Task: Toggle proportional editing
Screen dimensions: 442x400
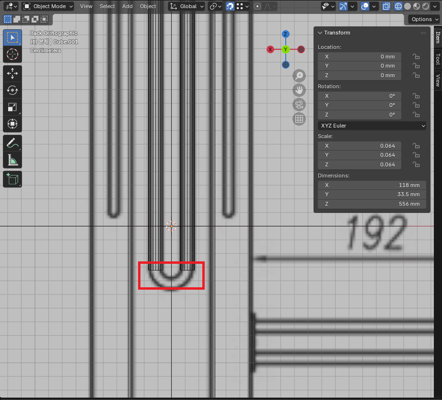Action: point(257,6)
